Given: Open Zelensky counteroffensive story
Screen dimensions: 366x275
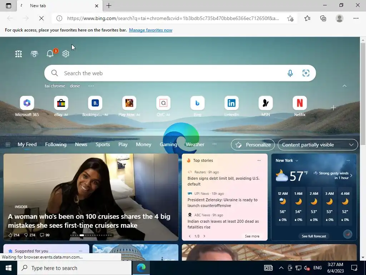Looking at the screenshot, I should point(222,203).
